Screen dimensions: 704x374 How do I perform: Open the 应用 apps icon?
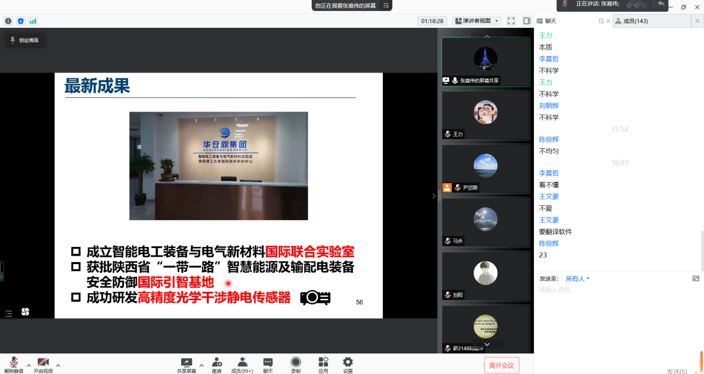pyautogui.click(x=323, y=365)
